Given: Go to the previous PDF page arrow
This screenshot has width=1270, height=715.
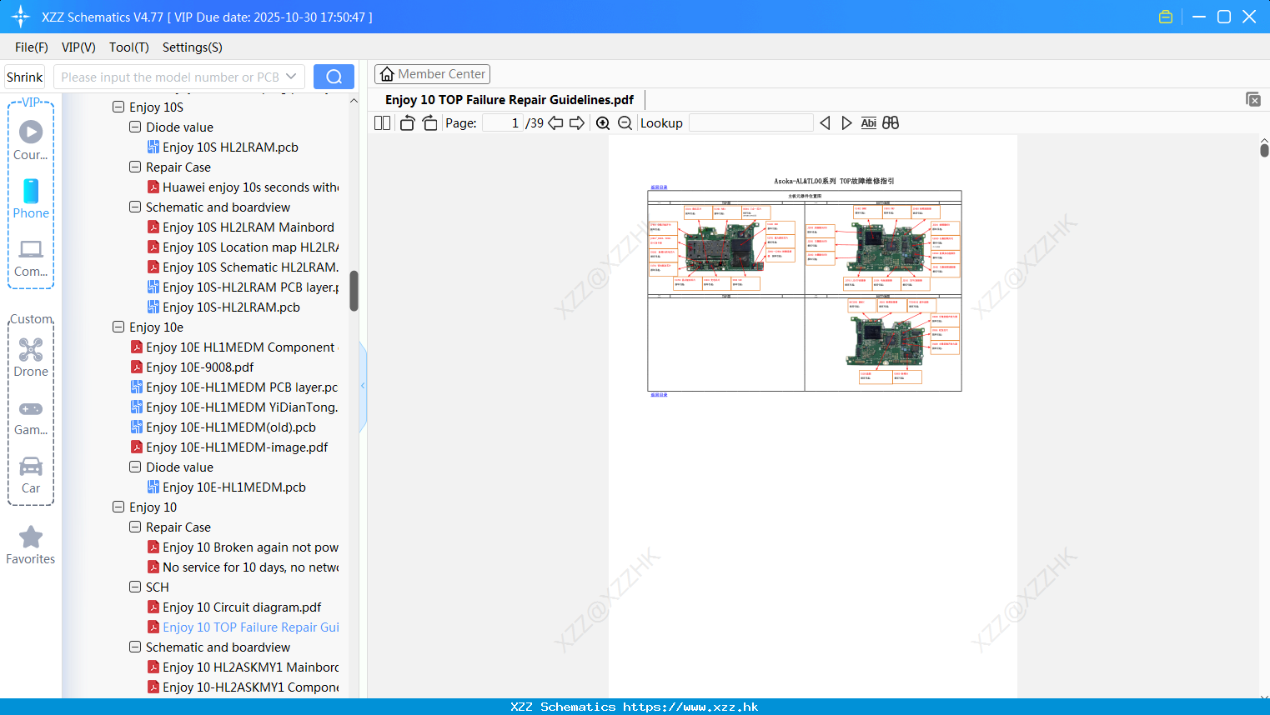Looking at the screenshot, I should 555,123.
